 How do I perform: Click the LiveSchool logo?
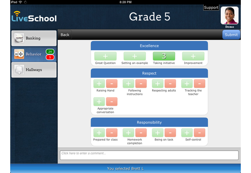[34, 16]
